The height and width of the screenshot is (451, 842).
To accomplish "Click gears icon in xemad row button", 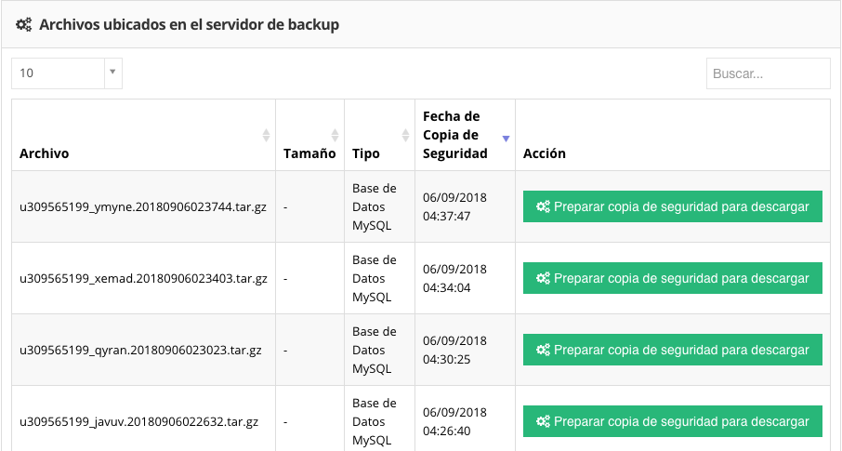I will click(x=544, y=278).
